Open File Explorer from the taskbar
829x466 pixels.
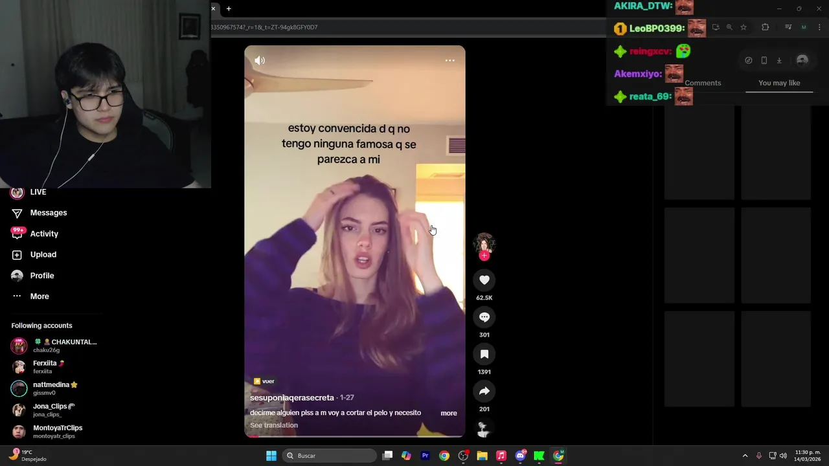tap(482, 456)
